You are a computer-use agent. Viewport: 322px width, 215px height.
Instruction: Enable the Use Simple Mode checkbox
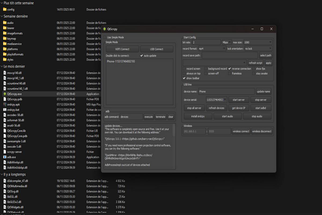click(105, 37)
